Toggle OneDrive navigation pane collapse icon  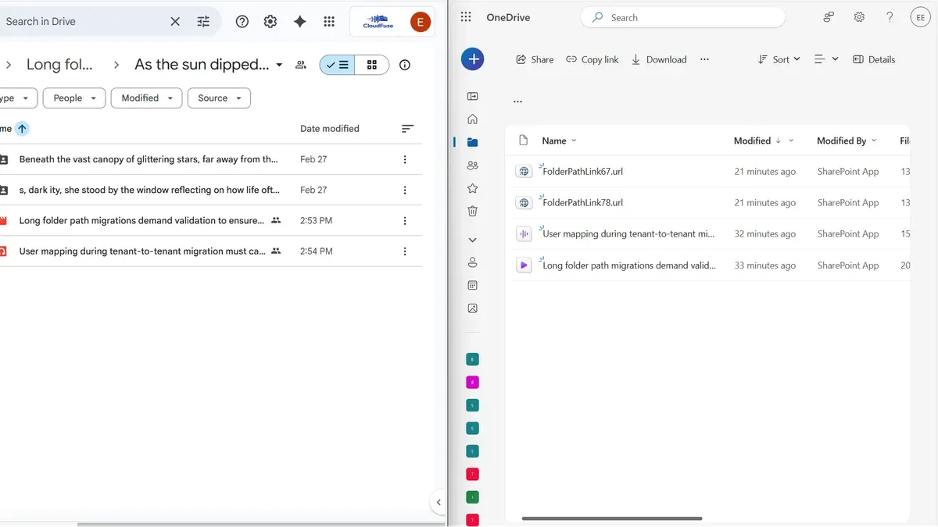coord(472,96)
